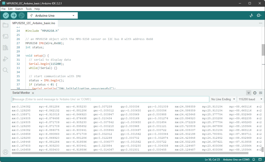Open the Library Manager
The width and height of the screenshot is (265, 162).
click(6, 48)
